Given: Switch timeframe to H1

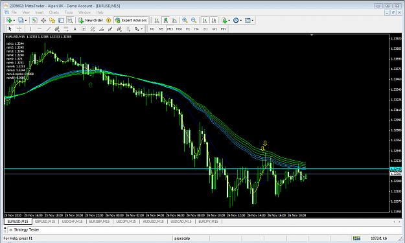Looking at the screenshot, I should (188, 29).
